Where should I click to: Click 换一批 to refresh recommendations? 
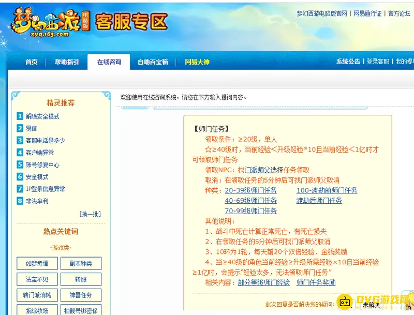tap(90, 214)
